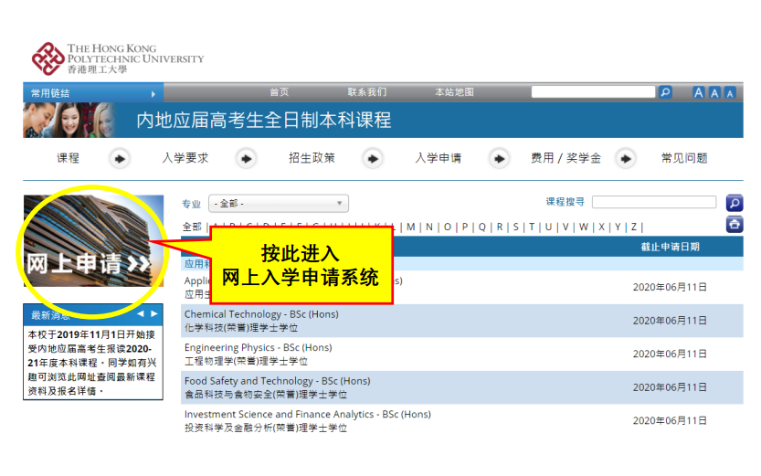Open the 费用 / 奖学金 menu item

[565, 158]
